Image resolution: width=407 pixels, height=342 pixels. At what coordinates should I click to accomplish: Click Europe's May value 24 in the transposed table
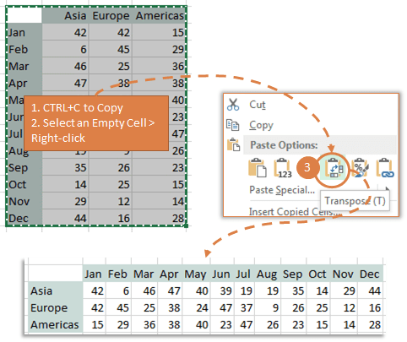[x=196, y=307]
